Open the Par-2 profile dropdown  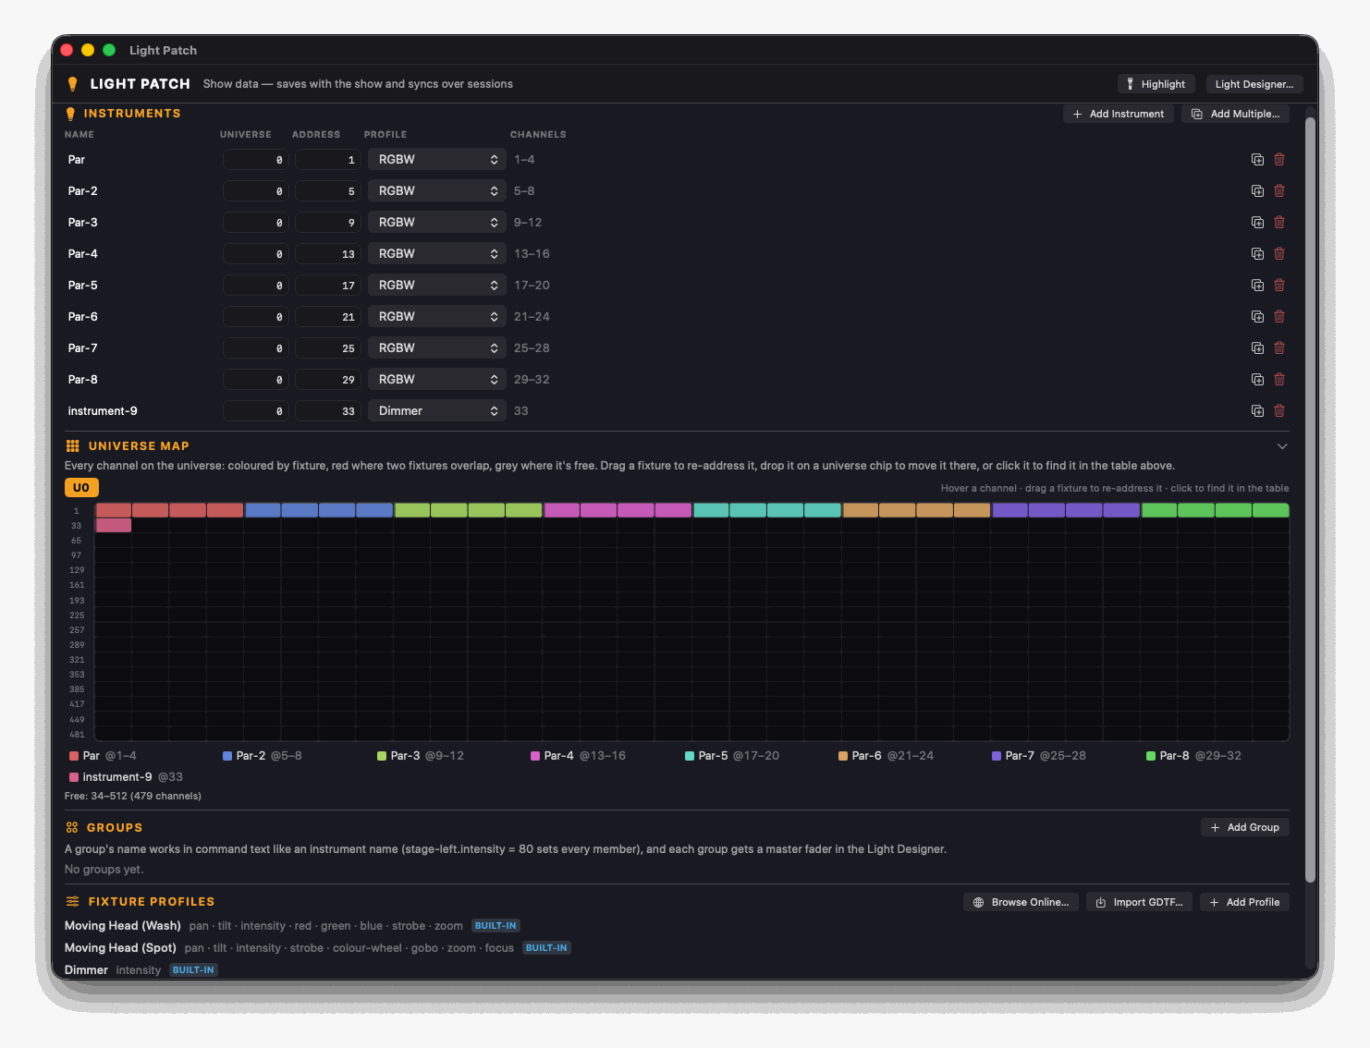click(437, 191)
